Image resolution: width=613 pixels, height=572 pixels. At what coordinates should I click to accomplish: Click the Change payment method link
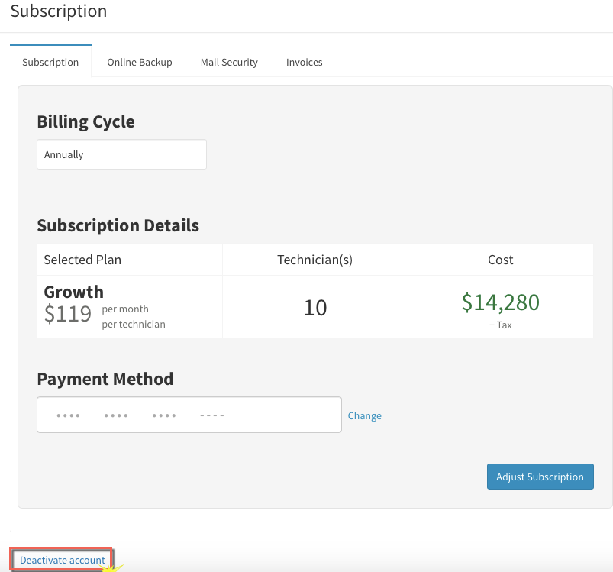point(364,415)
